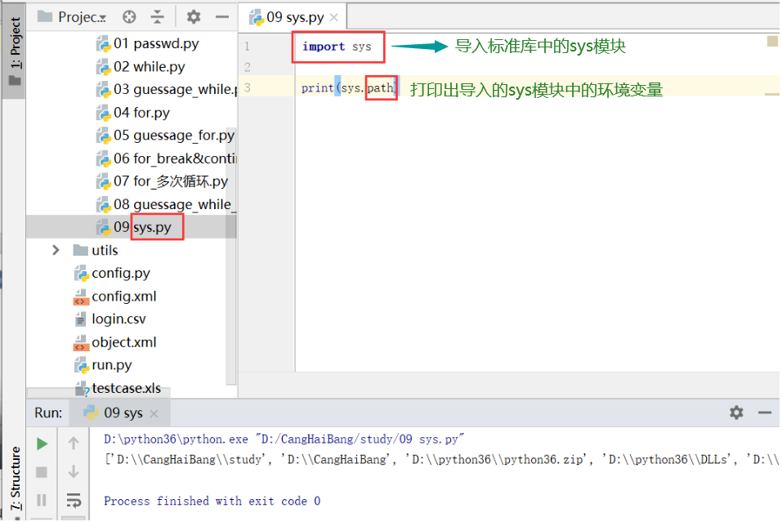The height and width of the screenshot is (522, 782).
Task: Open the Project panel settings gear
Action: point(192,16)
